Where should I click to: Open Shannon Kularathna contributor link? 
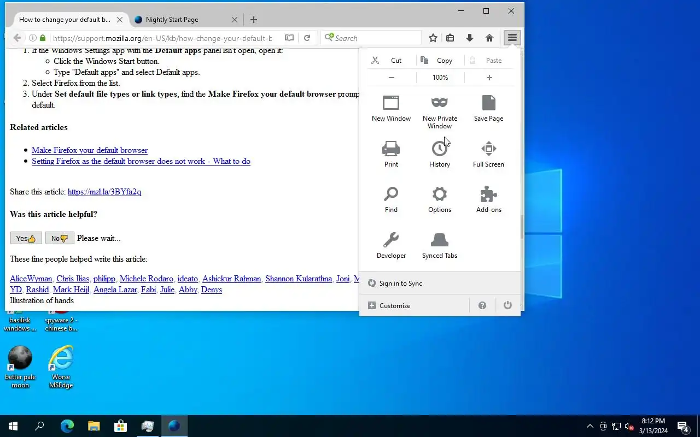click(299, 279)
